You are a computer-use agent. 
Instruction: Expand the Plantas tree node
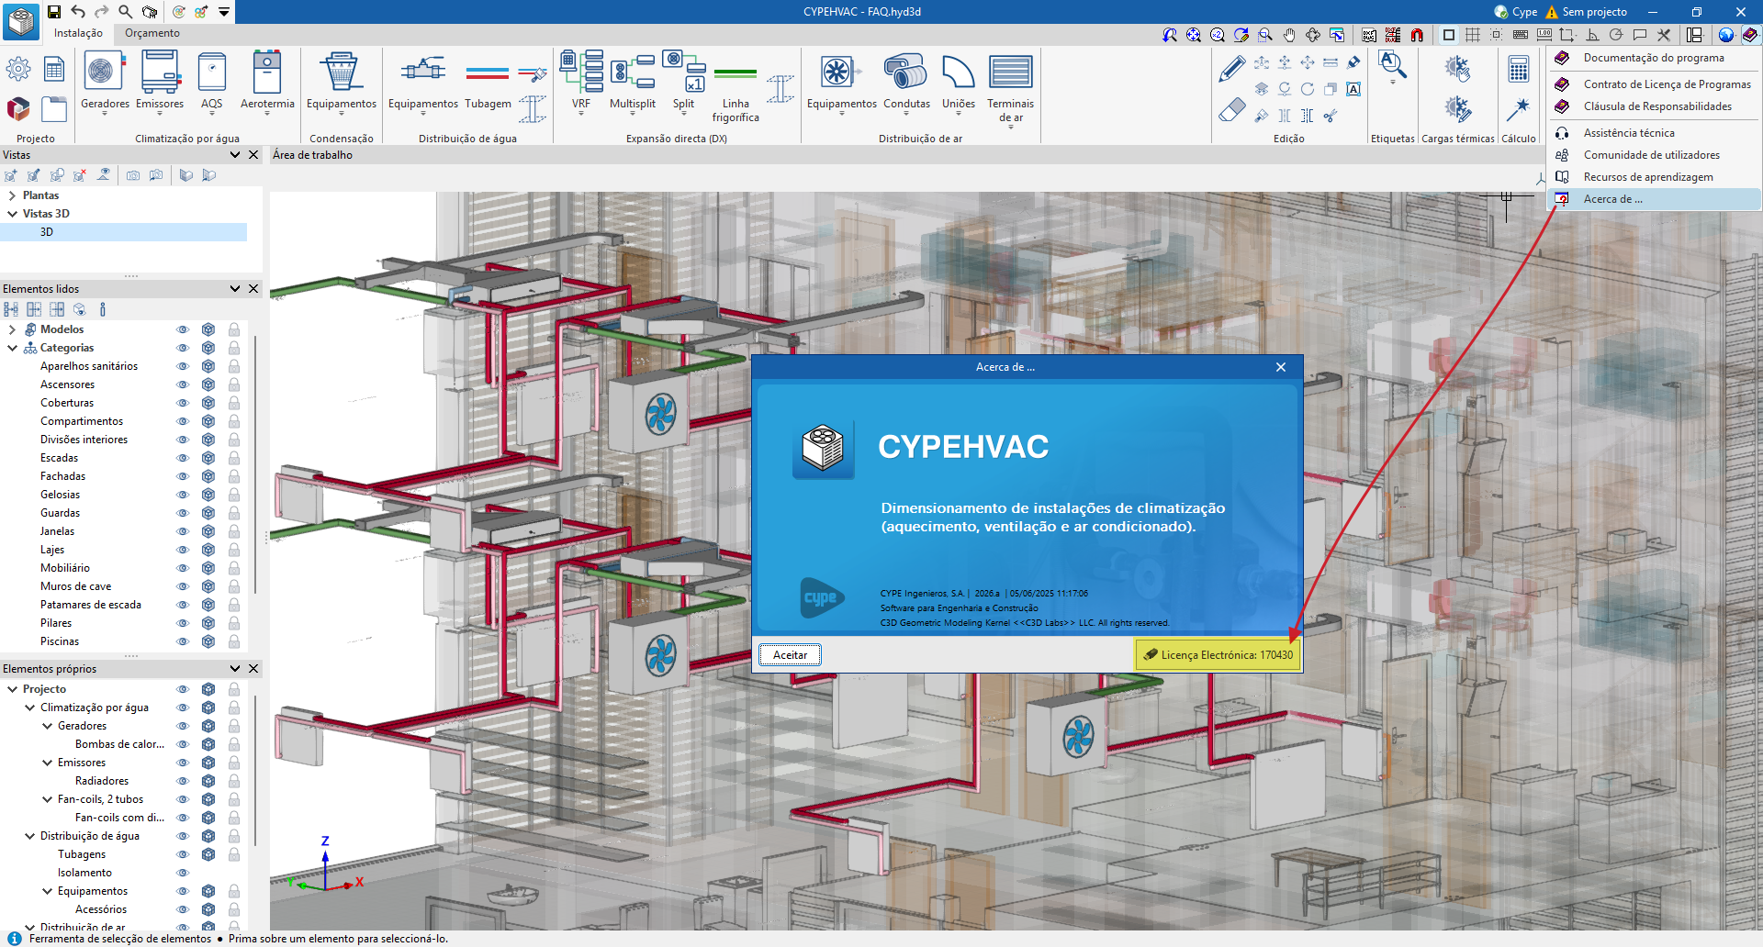tap(12, 195)
